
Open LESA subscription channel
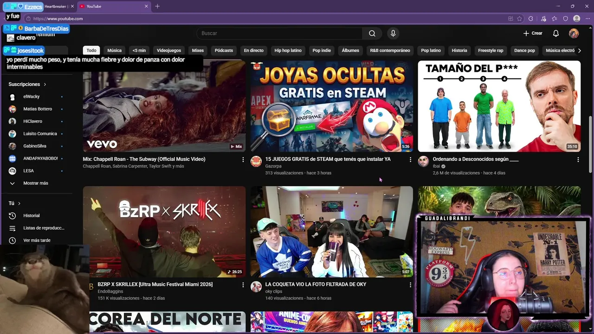tap(36, 171)
